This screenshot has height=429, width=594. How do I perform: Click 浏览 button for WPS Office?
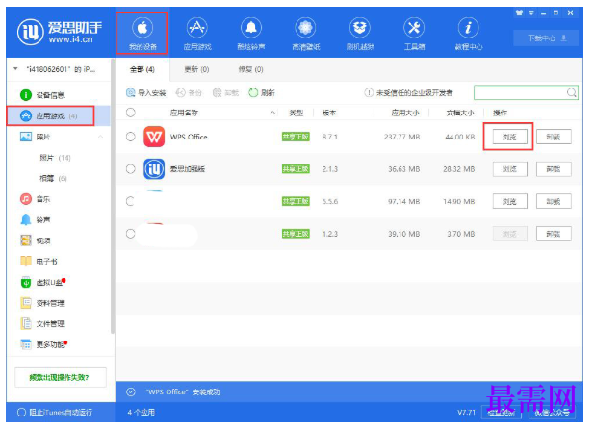click(509, 137)
